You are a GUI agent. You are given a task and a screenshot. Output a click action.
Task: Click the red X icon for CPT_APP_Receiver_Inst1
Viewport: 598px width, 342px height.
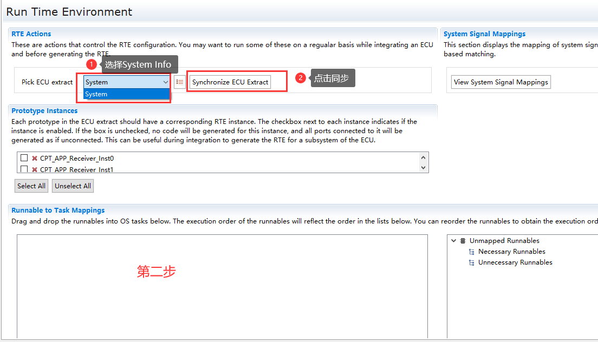point(35,169)
